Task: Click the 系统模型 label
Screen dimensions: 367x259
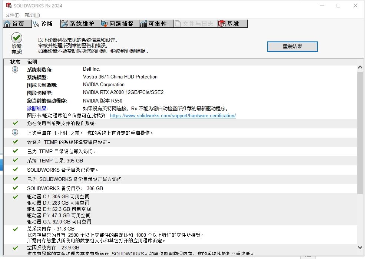Action: pos(37,78)
